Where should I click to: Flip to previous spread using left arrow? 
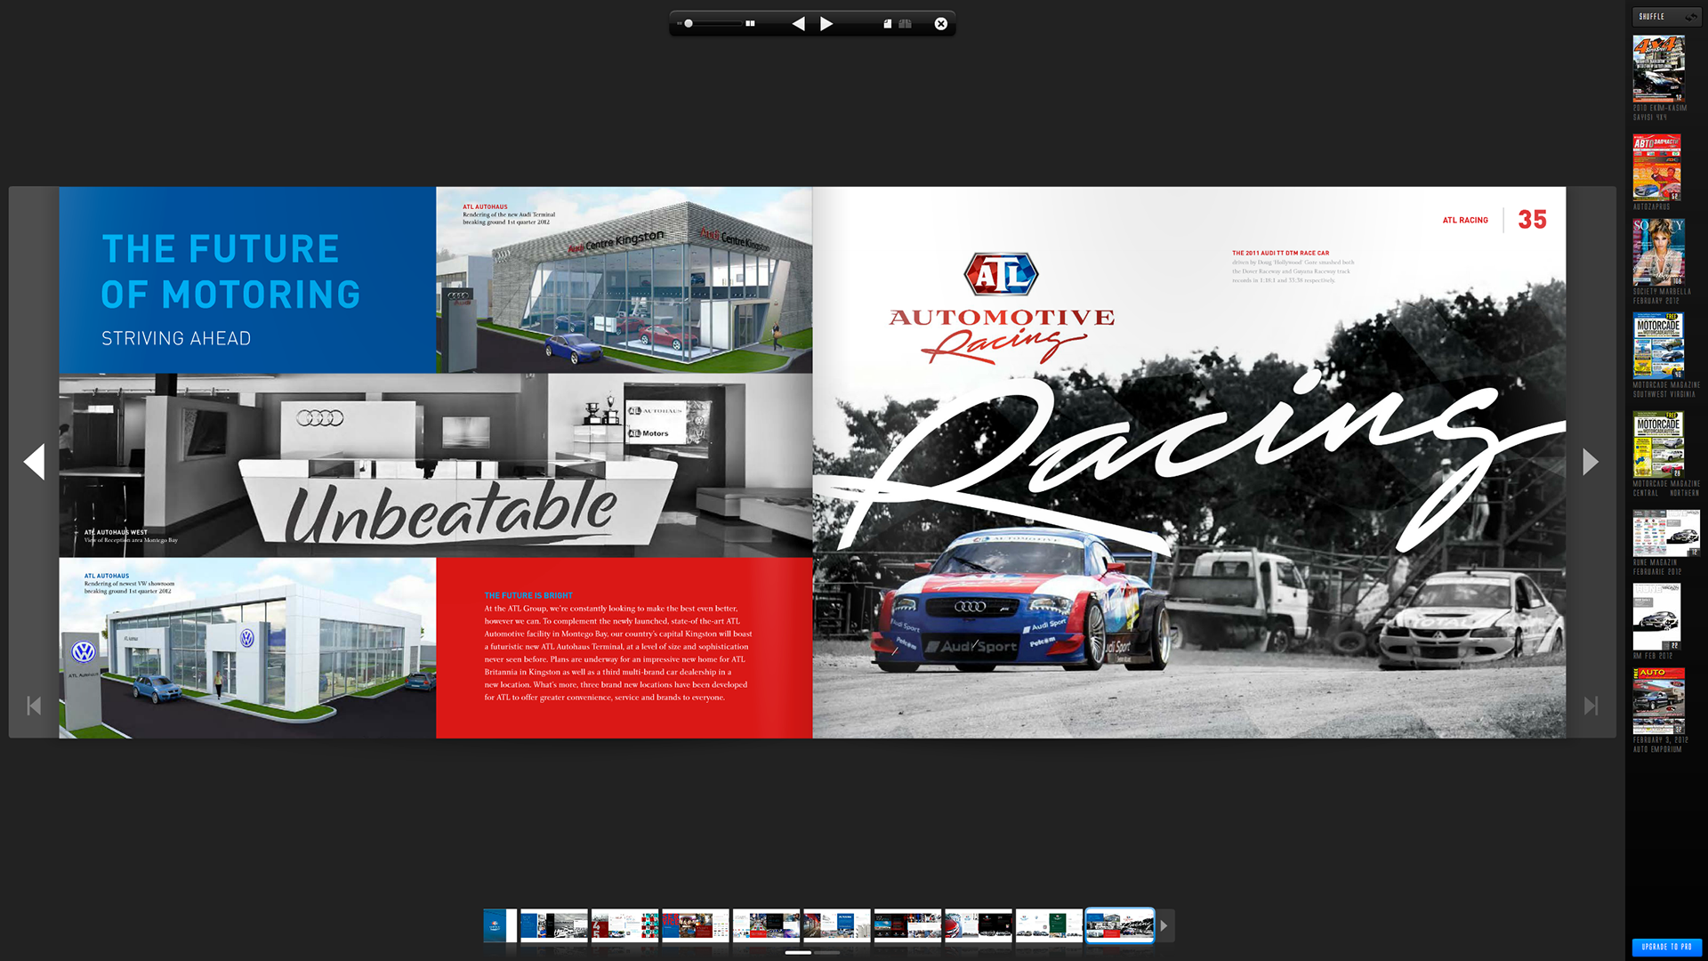(34, 462)
